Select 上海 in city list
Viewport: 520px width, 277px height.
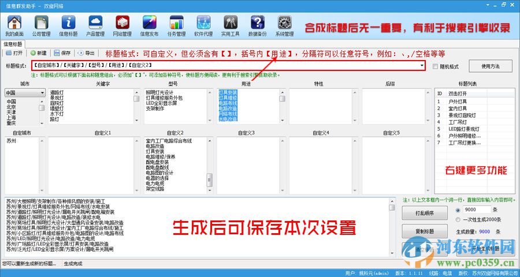12,118
